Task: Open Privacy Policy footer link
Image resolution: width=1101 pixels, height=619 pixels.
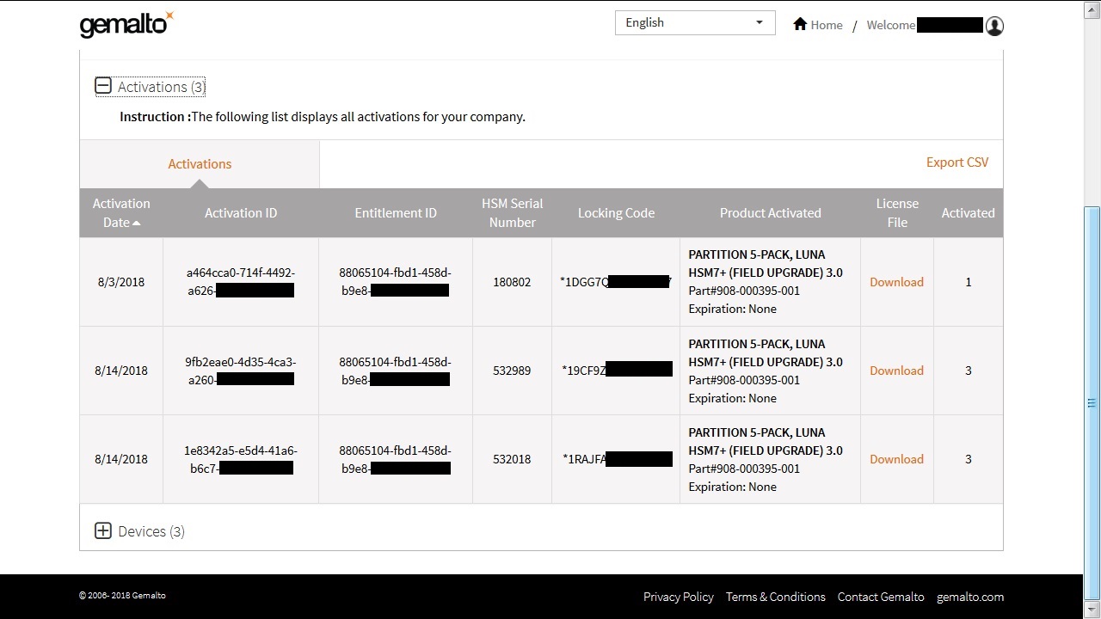Action: pos(678,597)
